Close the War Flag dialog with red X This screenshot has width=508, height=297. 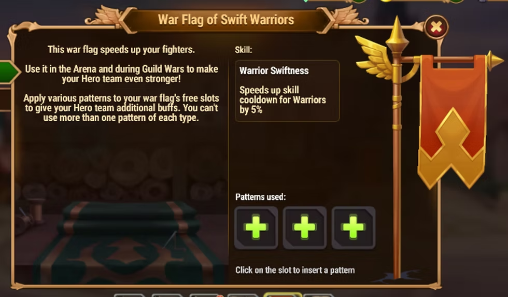[436, 27]
